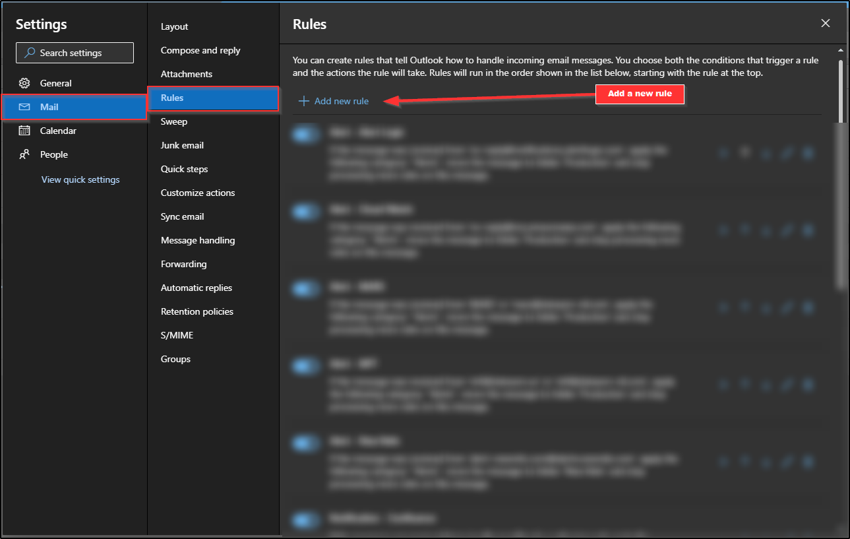Toggle the first rule's on/off switch
Image resolution: width=850 pixels, height=539 pixels.
[x=305, y=135]
